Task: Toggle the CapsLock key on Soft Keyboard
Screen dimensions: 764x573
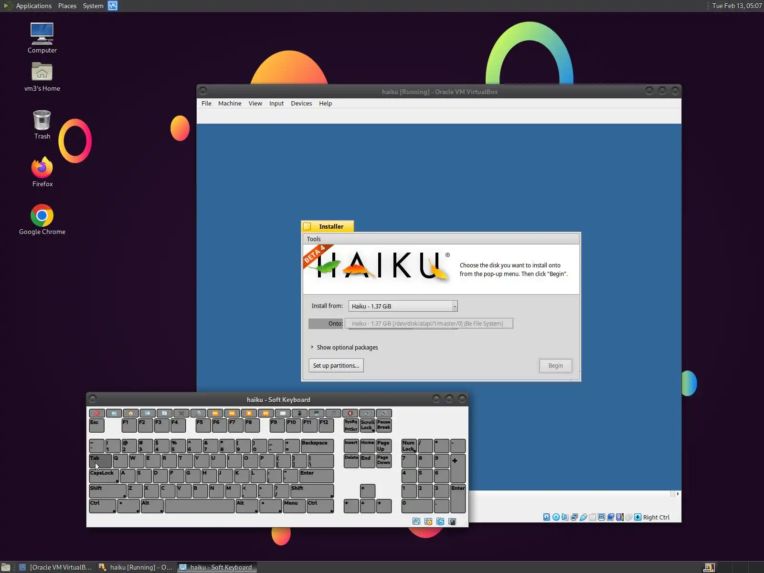Action: tap(104, 476)
